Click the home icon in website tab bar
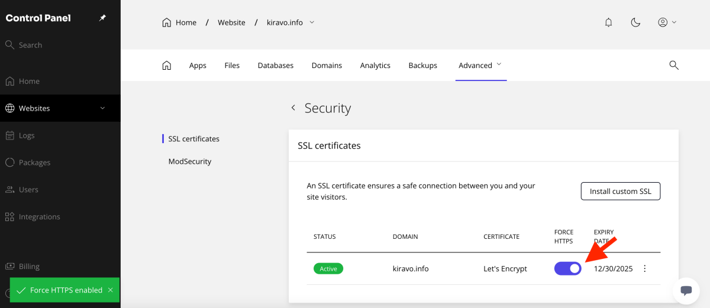Image resolution: width=710 pixels, height=308 pixels. 167,65
